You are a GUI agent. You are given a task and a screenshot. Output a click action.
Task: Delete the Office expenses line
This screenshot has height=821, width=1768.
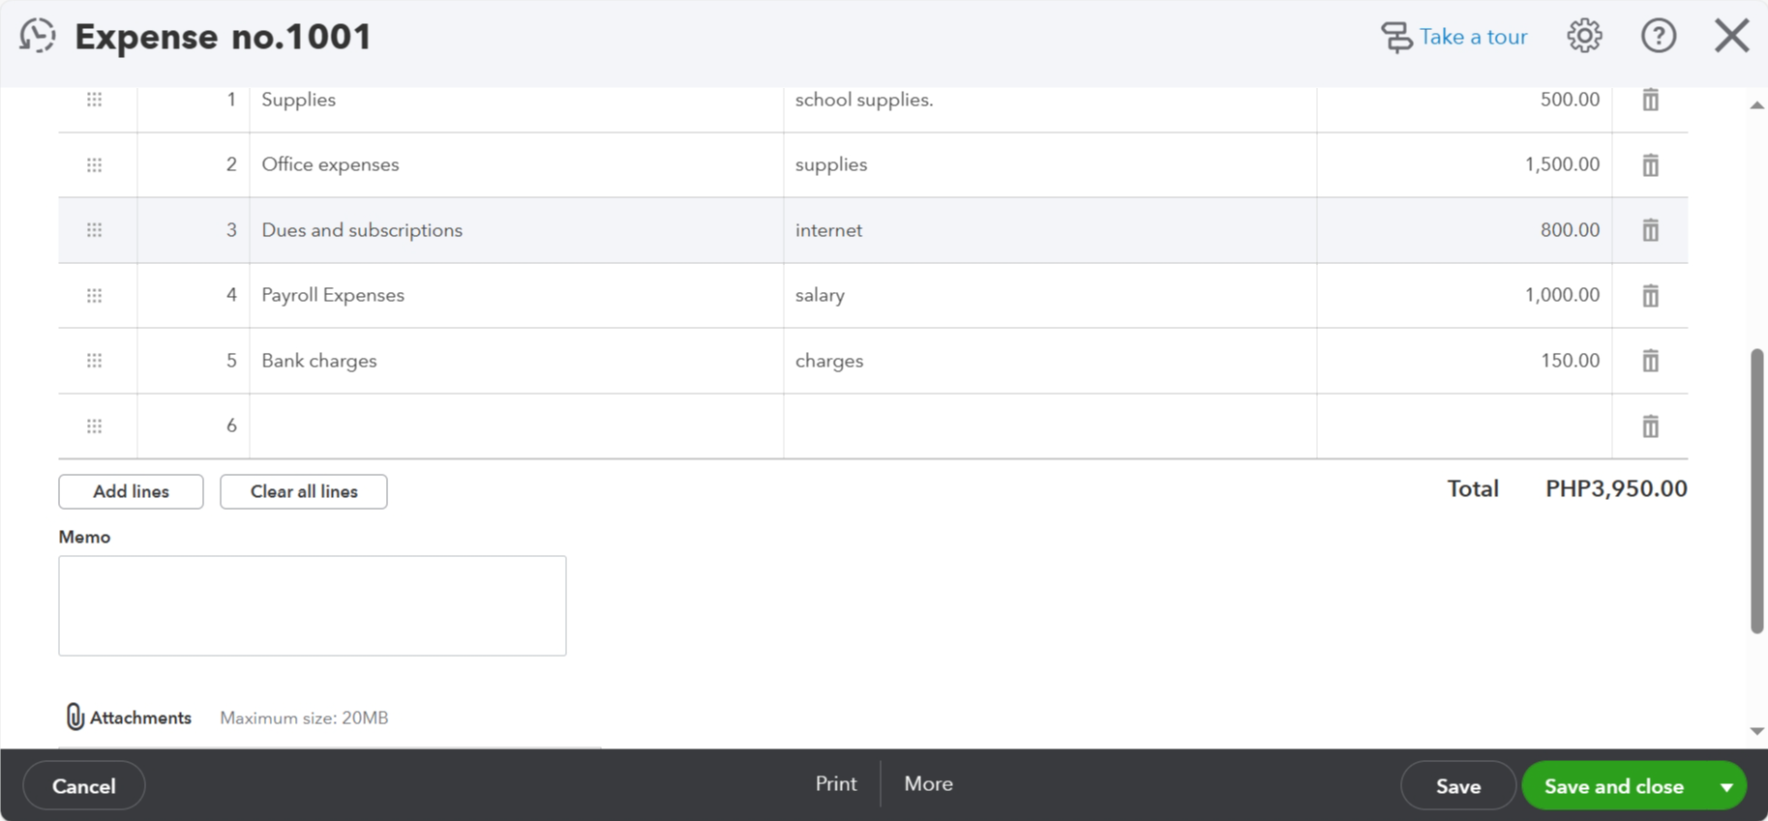[x=1650, y=165]
